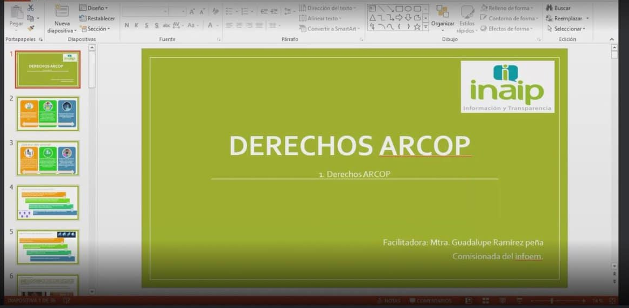Open the Diseño layout dropdown
Viewport: 629px width, 308px height.
click(x=94, y=8)
